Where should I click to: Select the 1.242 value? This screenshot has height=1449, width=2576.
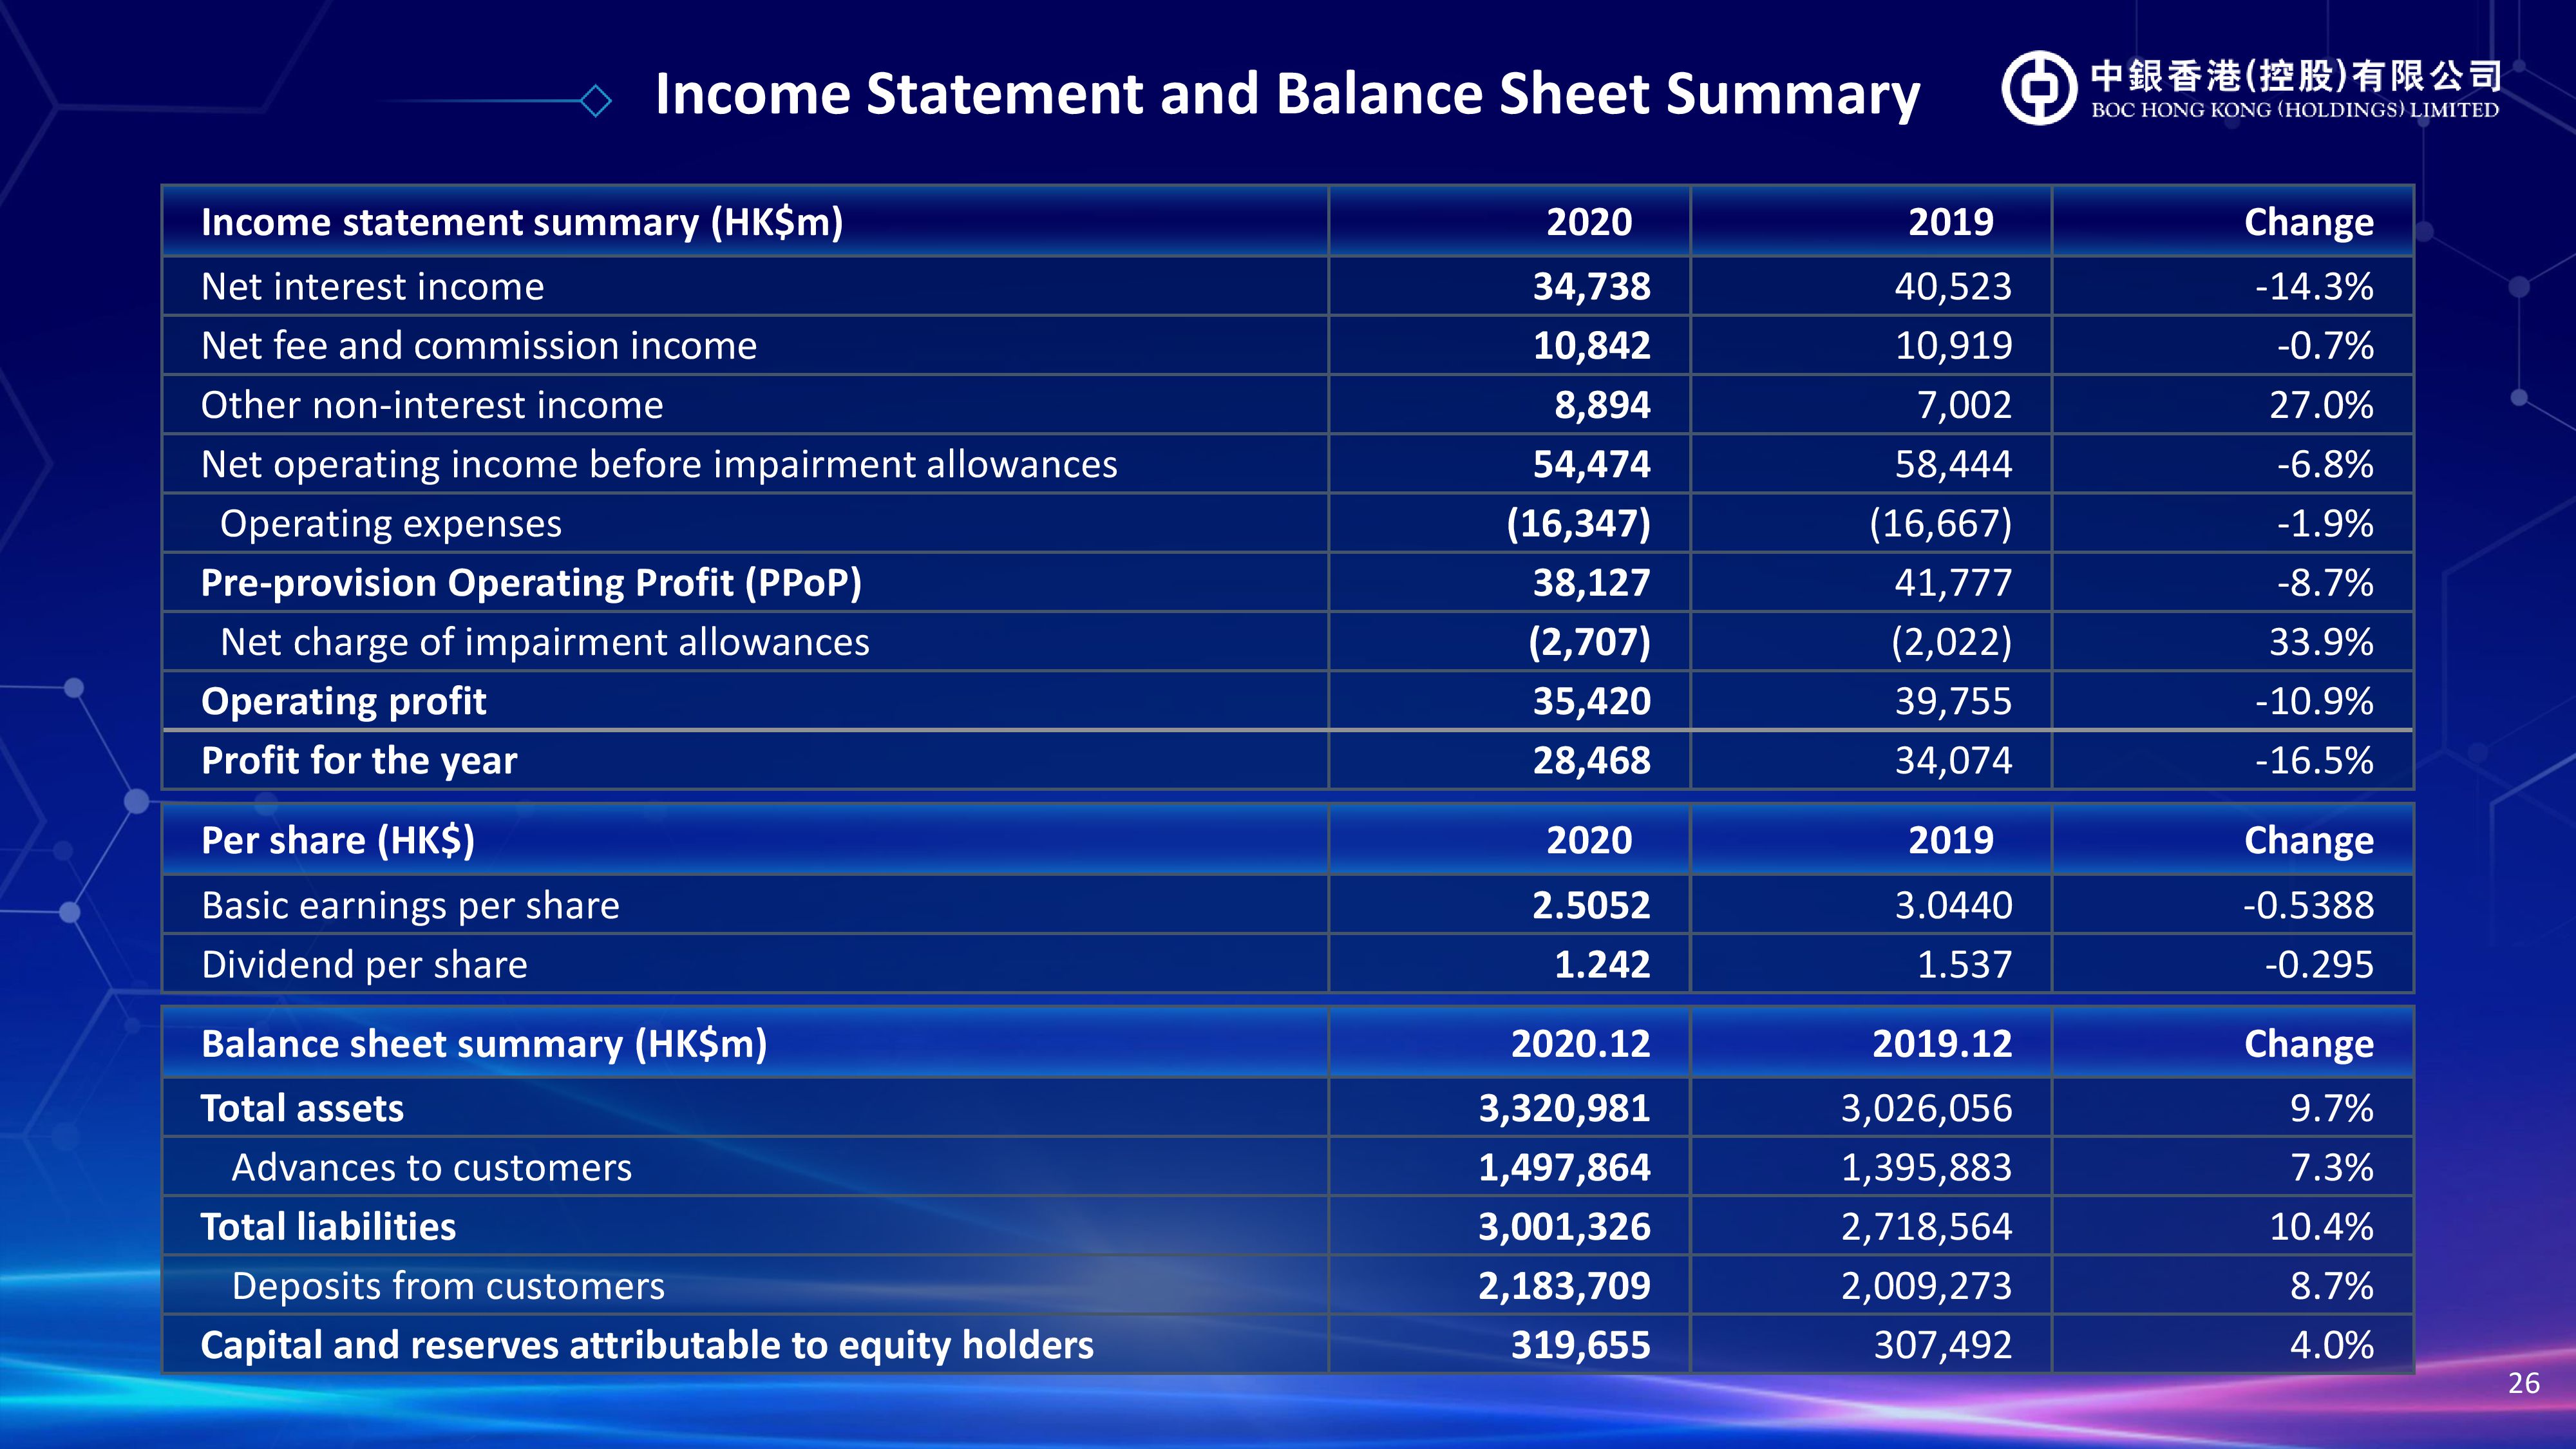tap(1602, 965)
